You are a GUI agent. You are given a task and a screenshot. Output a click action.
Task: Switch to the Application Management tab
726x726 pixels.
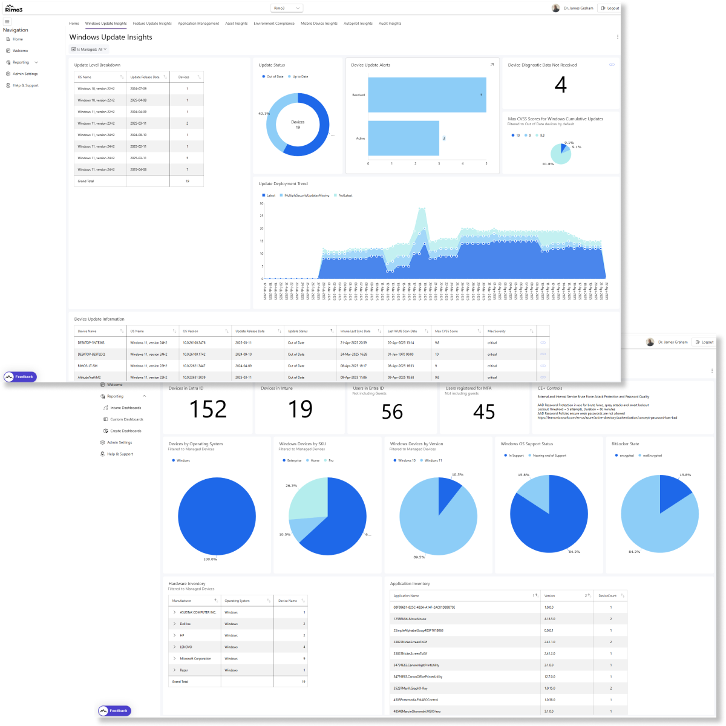pos(198,24)
